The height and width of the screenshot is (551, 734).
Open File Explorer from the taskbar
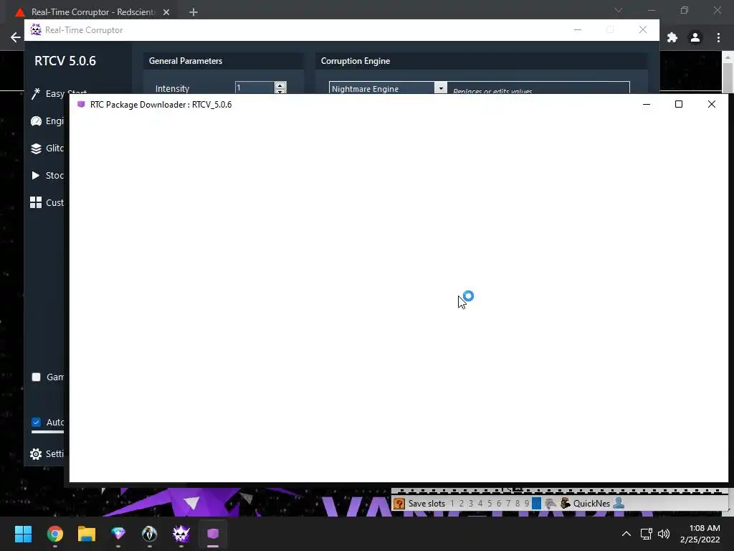87,534
